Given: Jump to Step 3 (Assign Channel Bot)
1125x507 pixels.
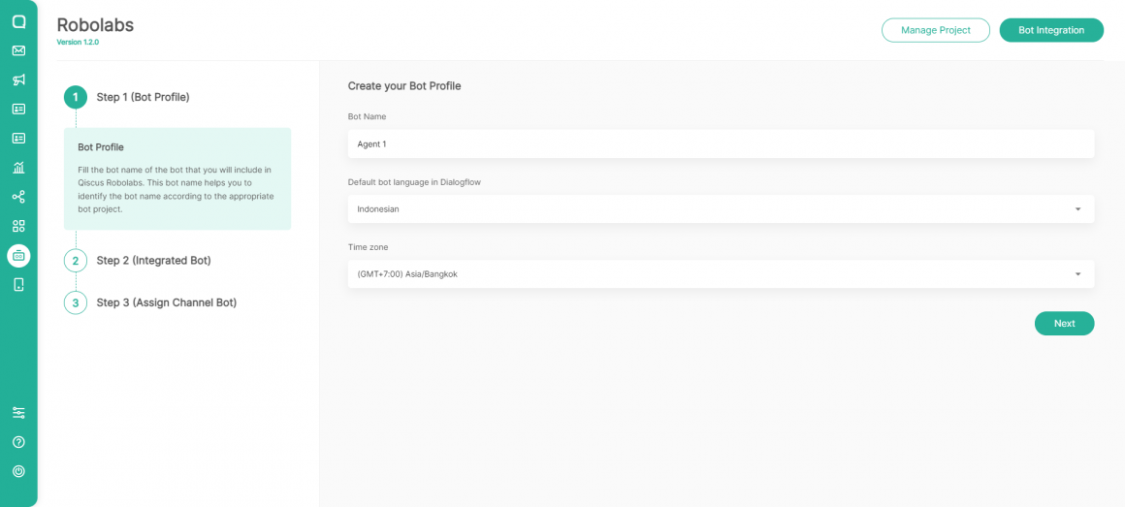Looking at the screenshot, I should tap(166, 302).
